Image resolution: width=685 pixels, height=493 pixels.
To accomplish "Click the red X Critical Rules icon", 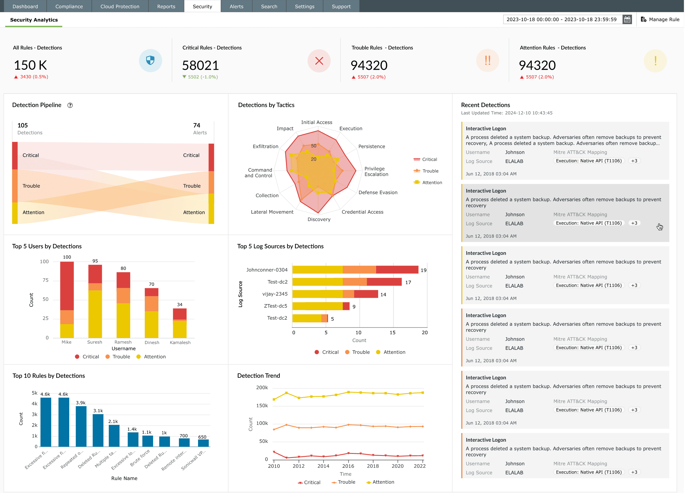I will click(319, 61).
